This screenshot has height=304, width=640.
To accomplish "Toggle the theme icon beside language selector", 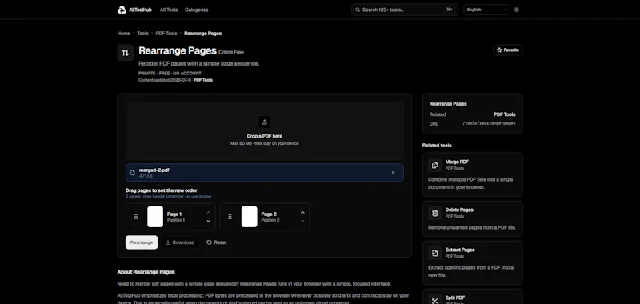I will coord(516,10).
